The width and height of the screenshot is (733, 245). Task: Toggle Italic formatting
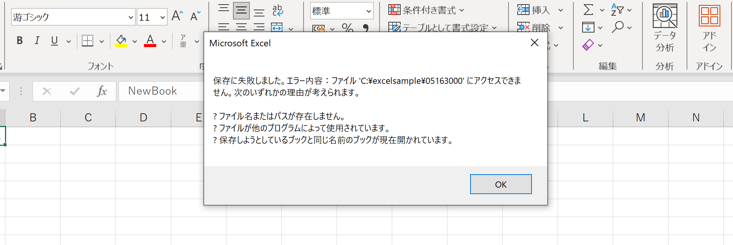pyautogui.click(x=37, y=41)
